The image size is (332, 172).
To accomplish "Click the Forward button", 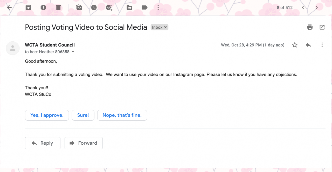I will click(84, 143).
